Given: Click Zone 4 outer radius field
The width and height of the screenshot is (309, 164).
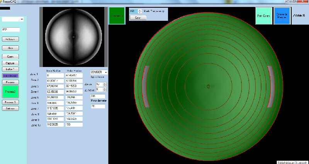Looking at the screenshot, I should [x=74, y=92].
